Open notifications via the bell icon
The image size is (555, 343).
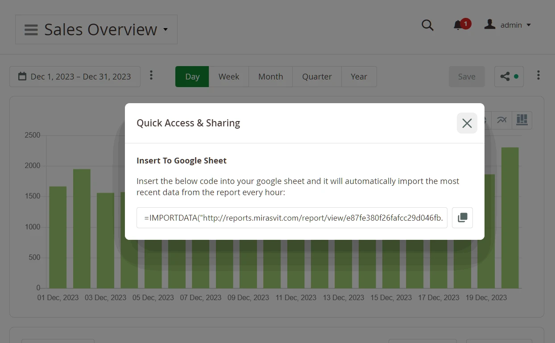458,25
